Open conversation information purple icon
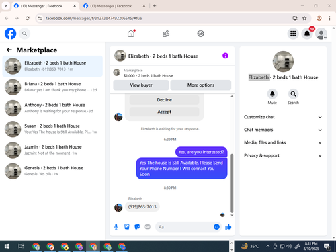The width and height of the screenshot is (336, 252). [225, 56]
